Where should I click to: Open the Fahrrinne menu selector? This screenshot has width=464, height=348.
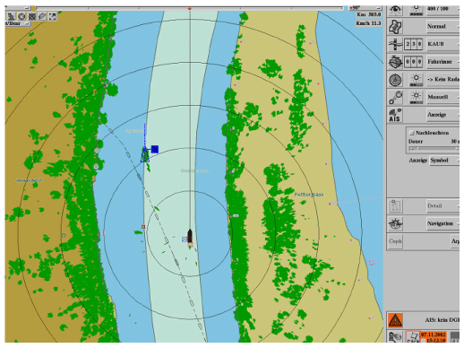(443, 62)
